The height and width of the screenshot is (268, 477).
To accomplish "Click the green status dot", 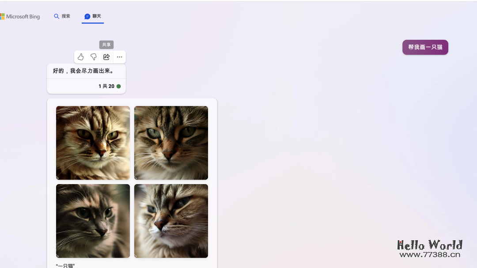I will (118, 87).
